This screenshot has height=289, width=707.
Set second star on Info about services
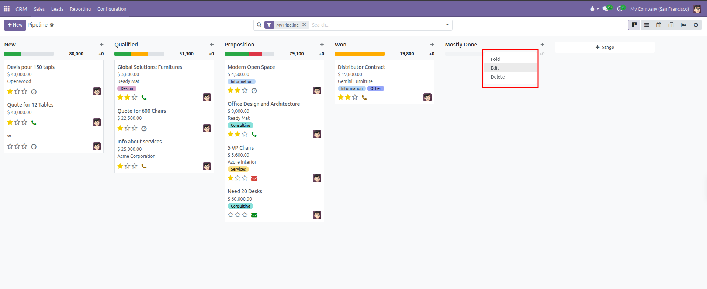coord(127,166)
